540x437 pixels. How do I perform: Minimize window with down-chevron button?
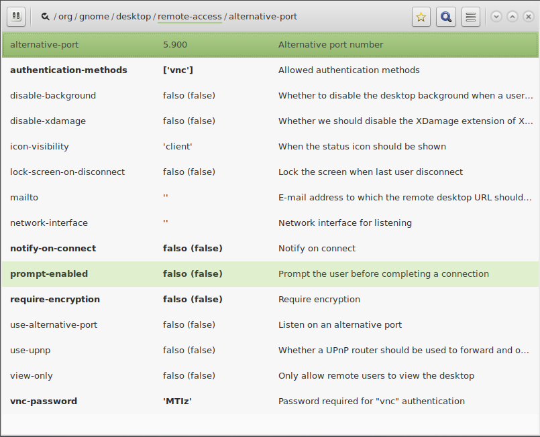[x=496, y=17]
